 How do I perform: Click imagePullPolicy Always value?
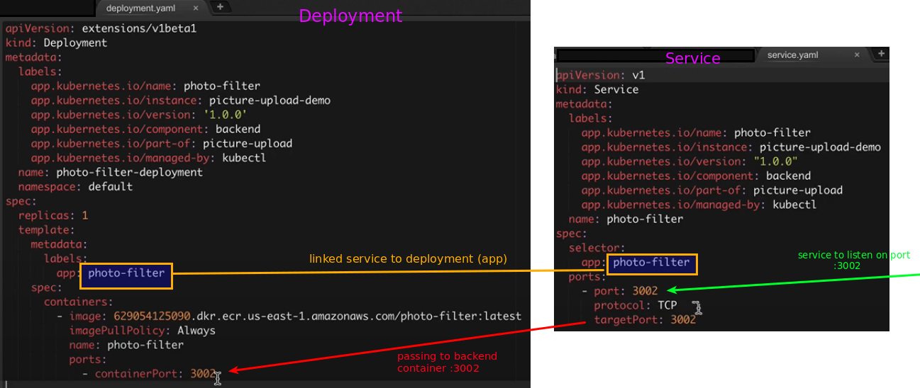coord(196,331)
